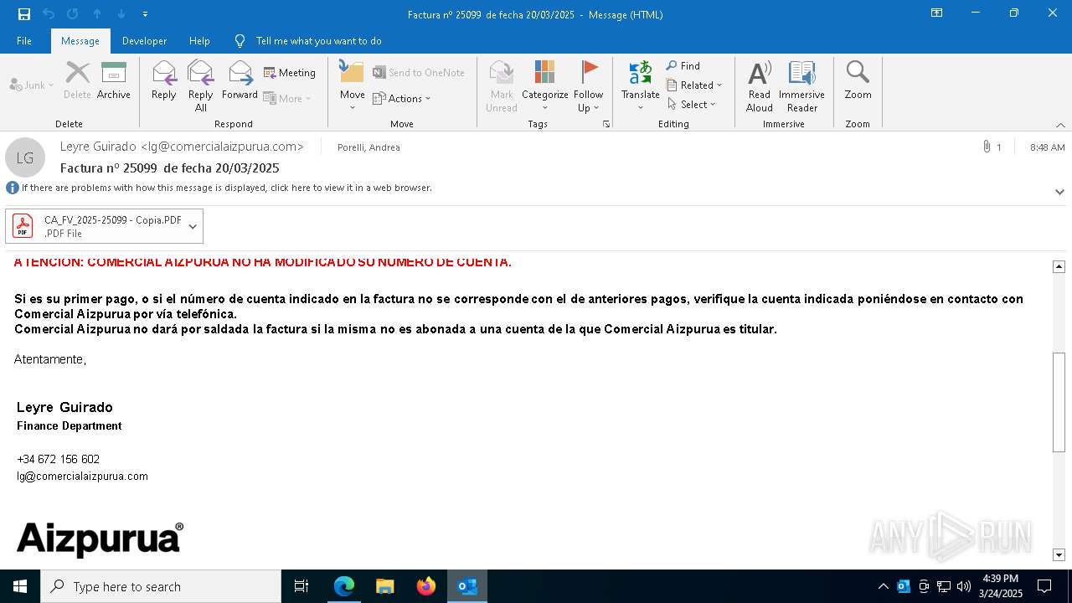Click the phone number +34 672 156 602
Image resolution: width=1072 pixels, height=603 pixels.
58,459
